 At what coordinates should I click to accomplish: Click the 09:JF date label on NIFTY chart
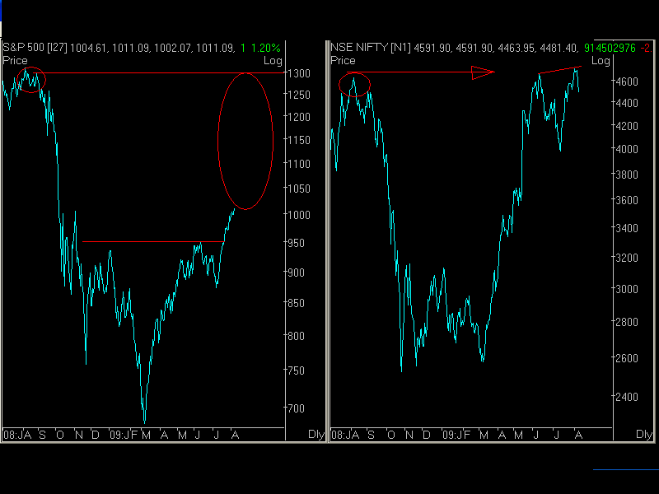456,435
